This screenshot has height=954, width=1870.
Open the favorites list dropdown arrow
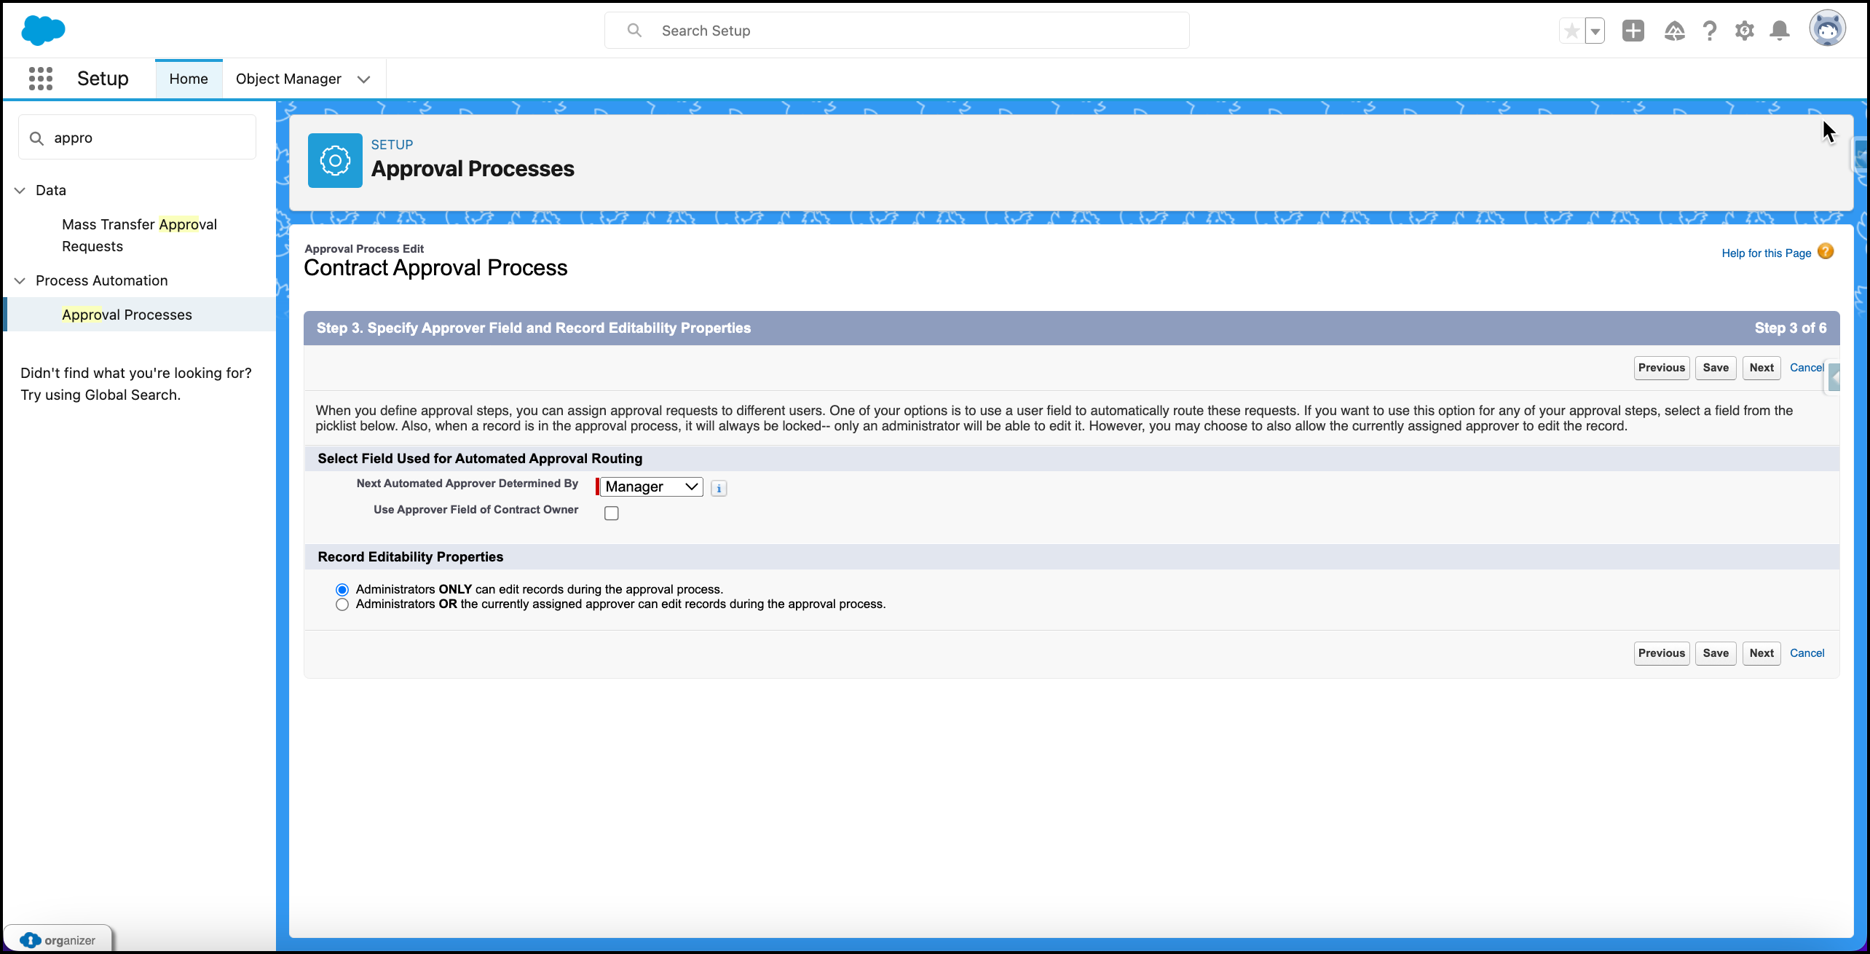(1595, 31)
